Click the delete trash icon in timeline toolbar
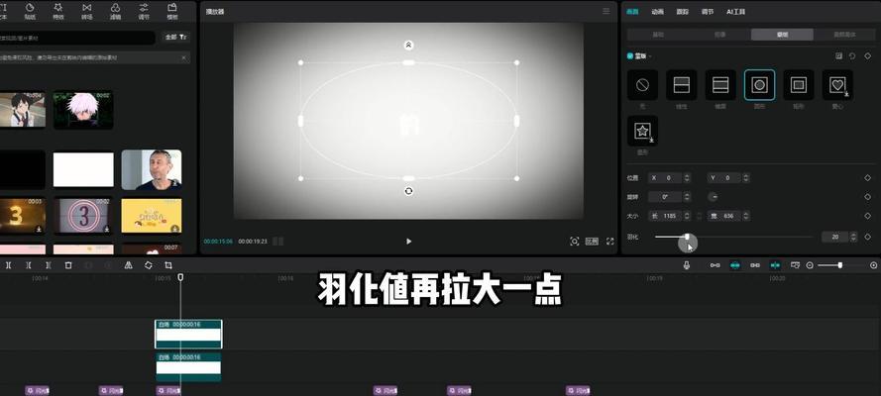Viewport: 881px width, 396px height. [x=68, y=265]
